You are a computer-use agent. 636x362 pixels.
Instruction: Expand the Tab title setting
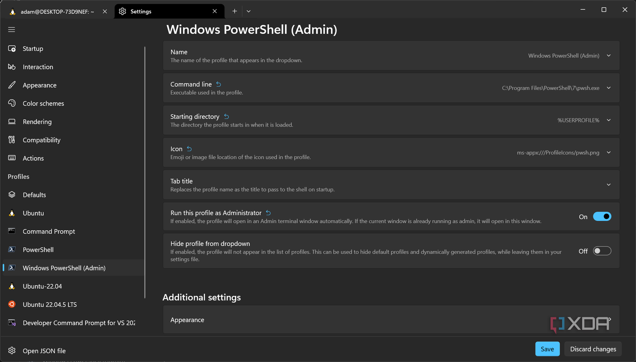coord(391,184)
